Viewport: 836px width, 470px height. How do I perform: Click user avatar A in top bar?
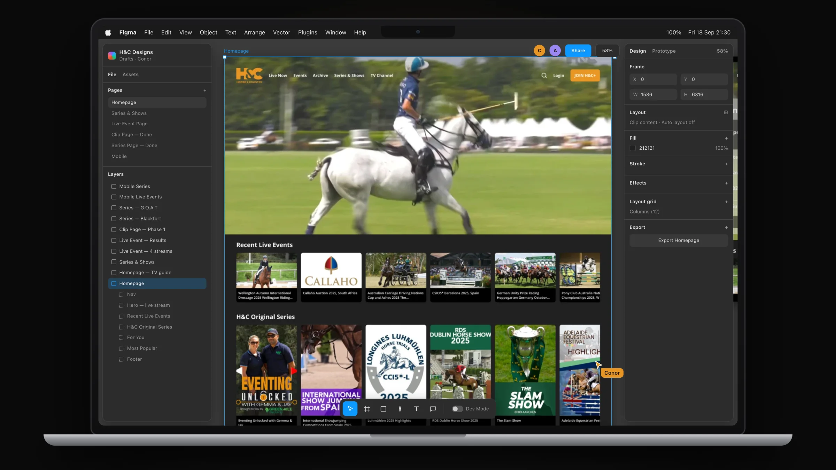click(555, 50)
